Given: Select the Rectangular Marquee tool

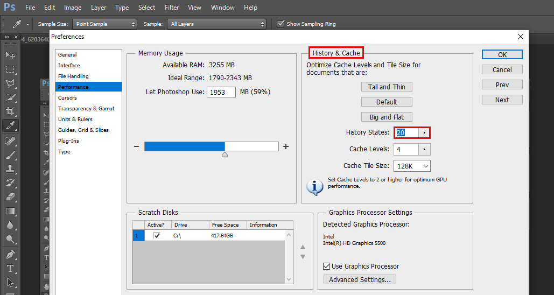Looking at the screenshot, I should pos(10,69).
